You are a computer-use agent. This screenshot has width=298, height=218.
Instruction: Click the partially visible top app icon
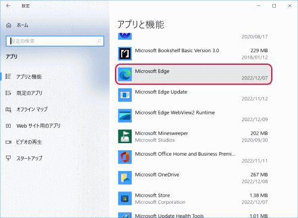[x=125, y=36]
